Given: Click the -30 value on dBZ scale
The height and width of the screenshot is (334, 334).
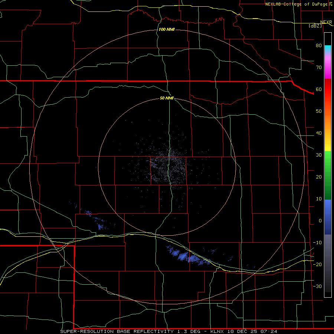Looking at the screenshot, I should click(317, 286).
